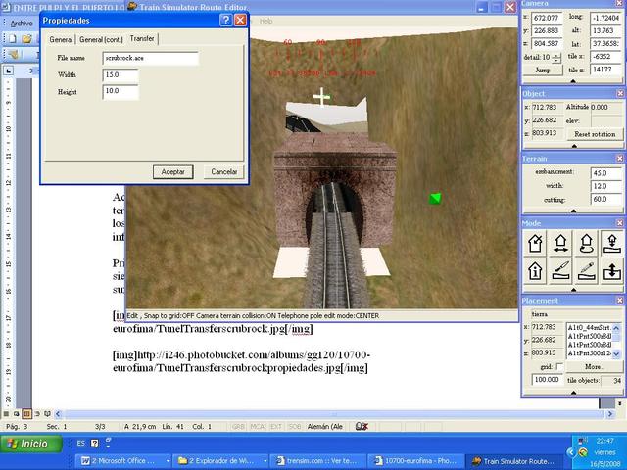Click the File name input field
This screenshot has height=470, width=627.
tap(150, 59)
